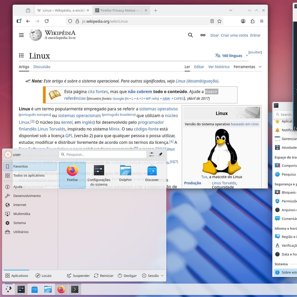This screenshot has width=297, height=297.
Task: Focus the Pesquisar launcher search field
Action: coord(103,155)
